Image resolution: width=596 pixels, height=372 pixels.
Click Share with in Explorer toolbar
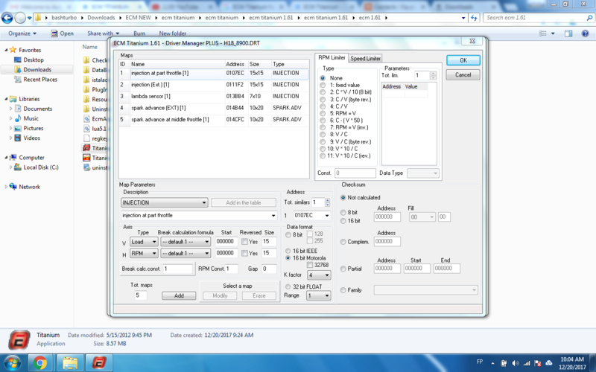point(103,33)
